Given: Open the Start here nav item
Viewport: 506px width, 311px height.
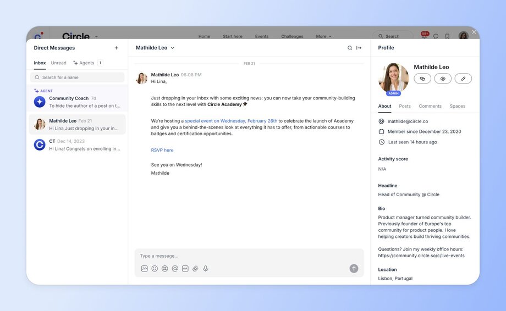Looking at the screenshot, I should click(232, 36).
